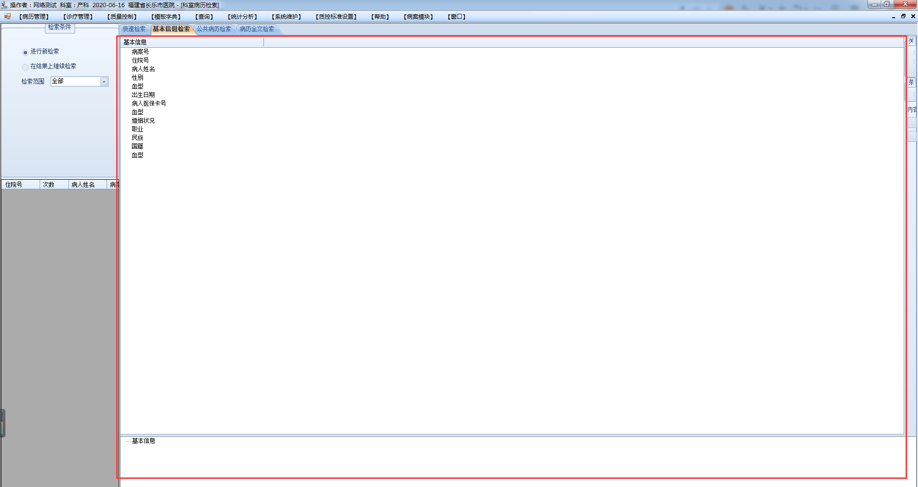Open the 【病历管理】 menu
The image size is (918, 487).
(x=34, y=17)
